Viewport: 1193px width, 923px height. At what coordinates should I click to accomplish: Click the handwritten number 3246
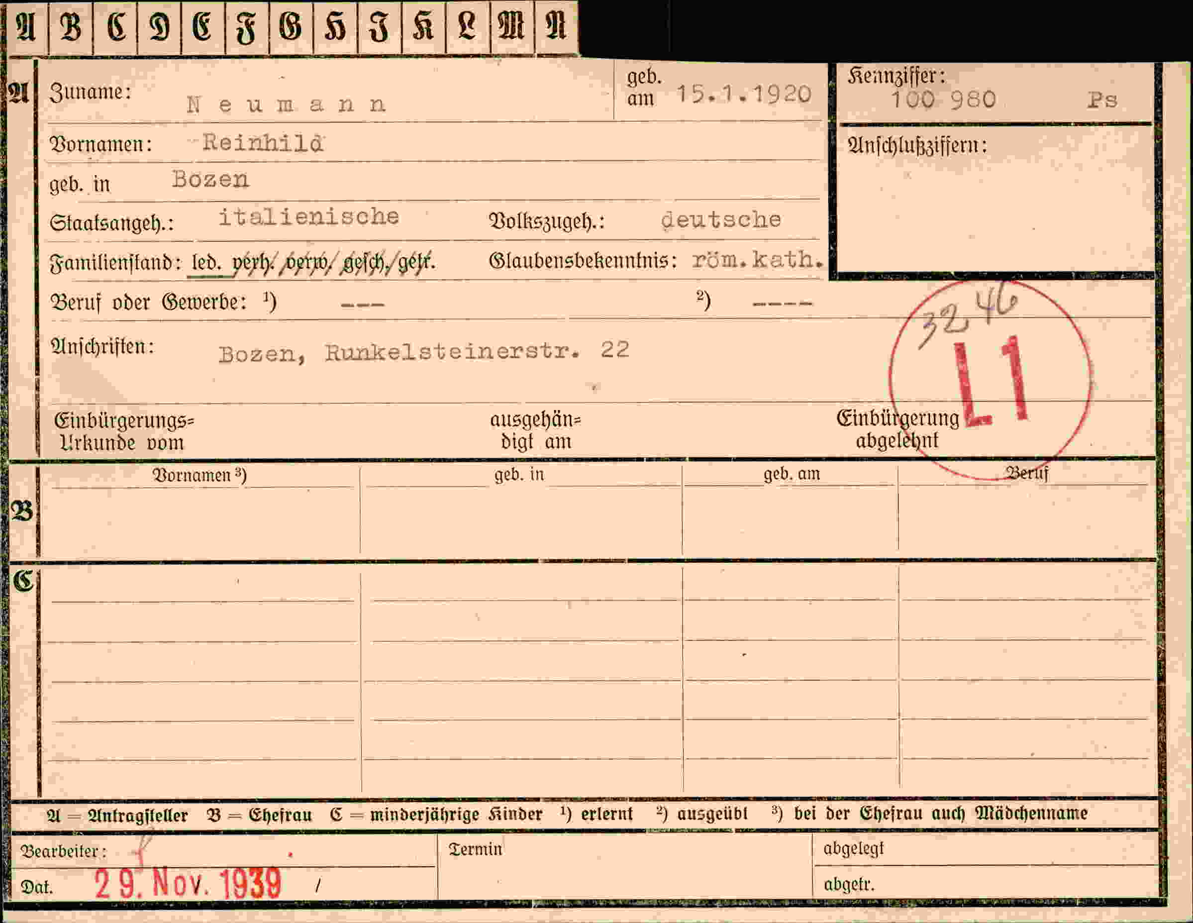[x=969, y=314]
